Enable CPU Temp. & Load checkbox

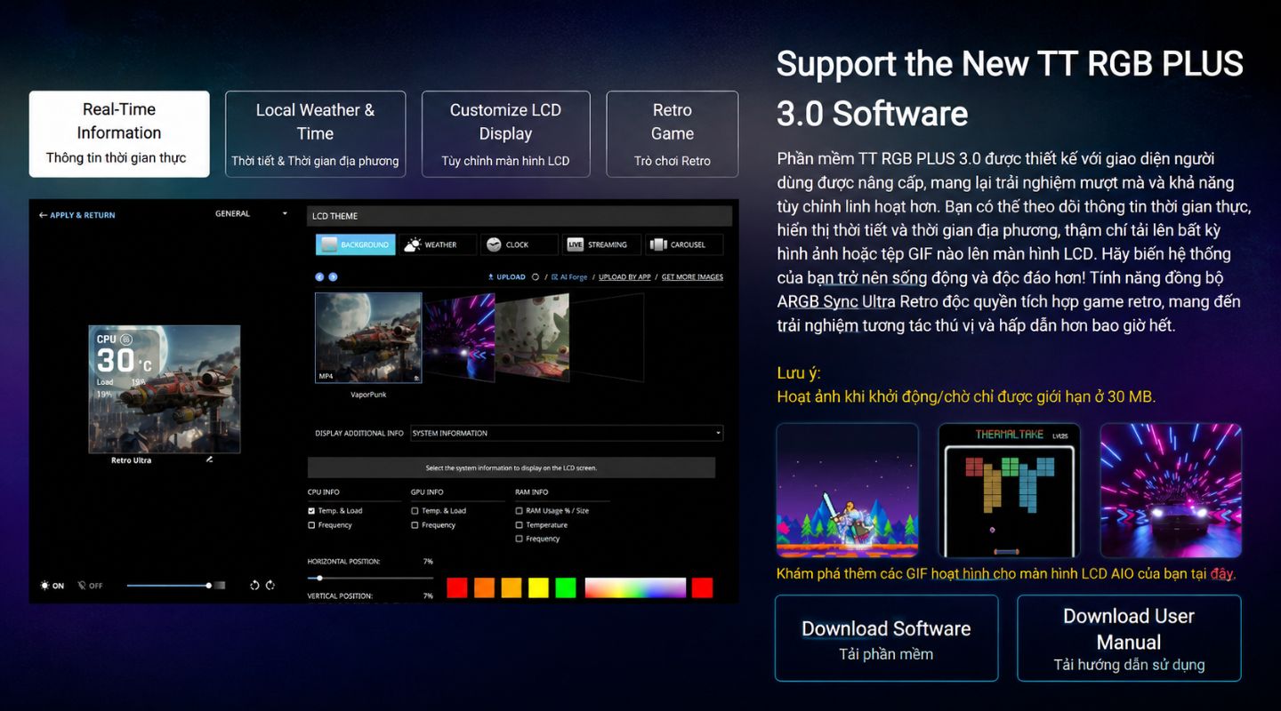(x=311, y=511)
